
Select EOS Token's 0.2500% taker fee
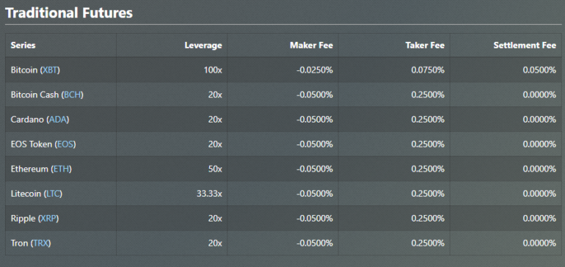[428, 144]
